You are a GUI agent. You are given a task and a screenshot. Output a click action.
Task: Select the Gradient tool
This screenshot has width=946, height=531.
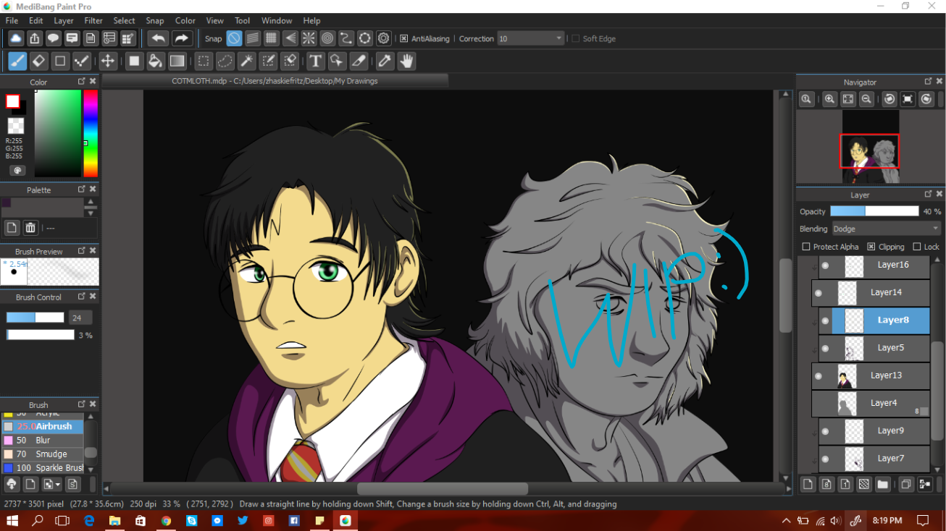click(177, 61)
